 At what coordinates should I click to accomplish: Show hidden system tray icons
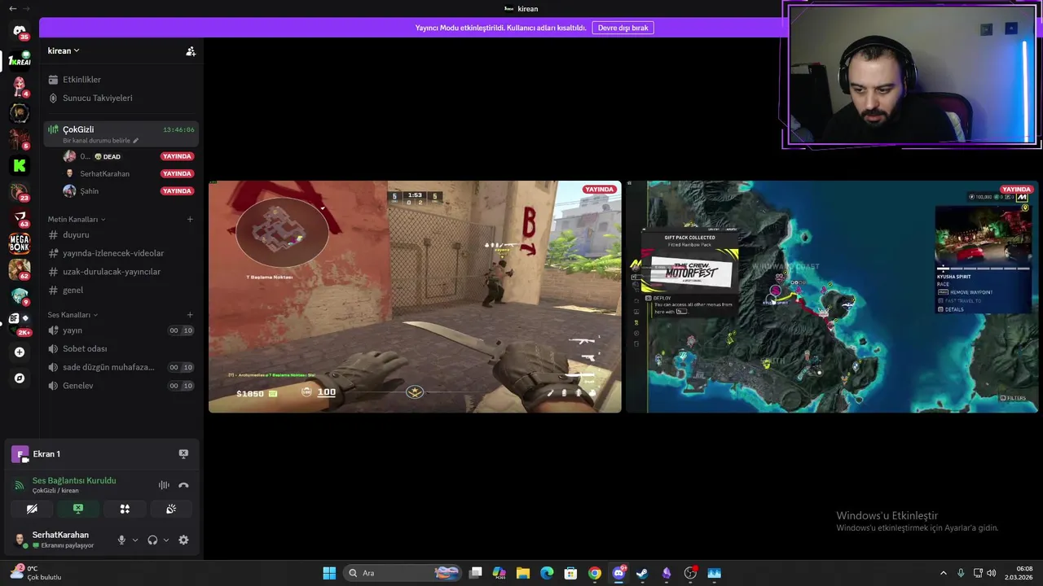pos(944,573)
